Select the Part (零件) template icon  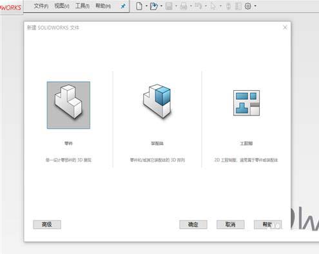tap(68, 105)
